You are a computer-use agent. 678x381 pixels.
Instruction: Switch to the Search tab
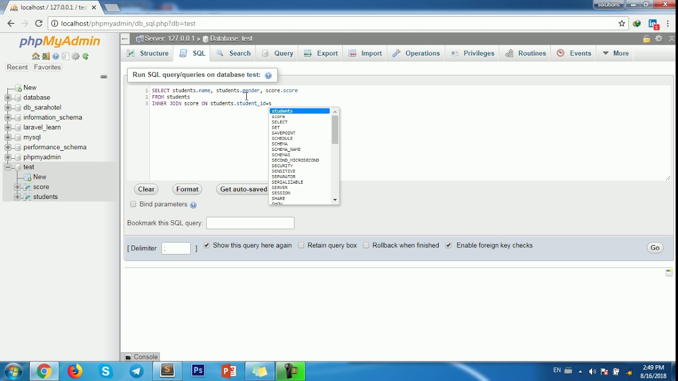[234, 53]
